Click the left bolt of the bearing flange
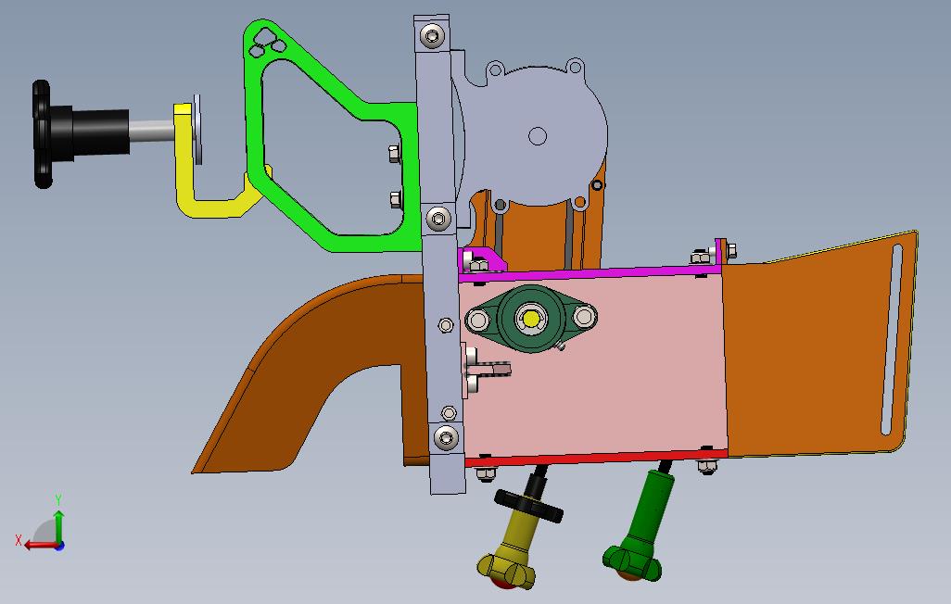The width and height of the screenshot is (951, 604). click(x=478, y=320)
